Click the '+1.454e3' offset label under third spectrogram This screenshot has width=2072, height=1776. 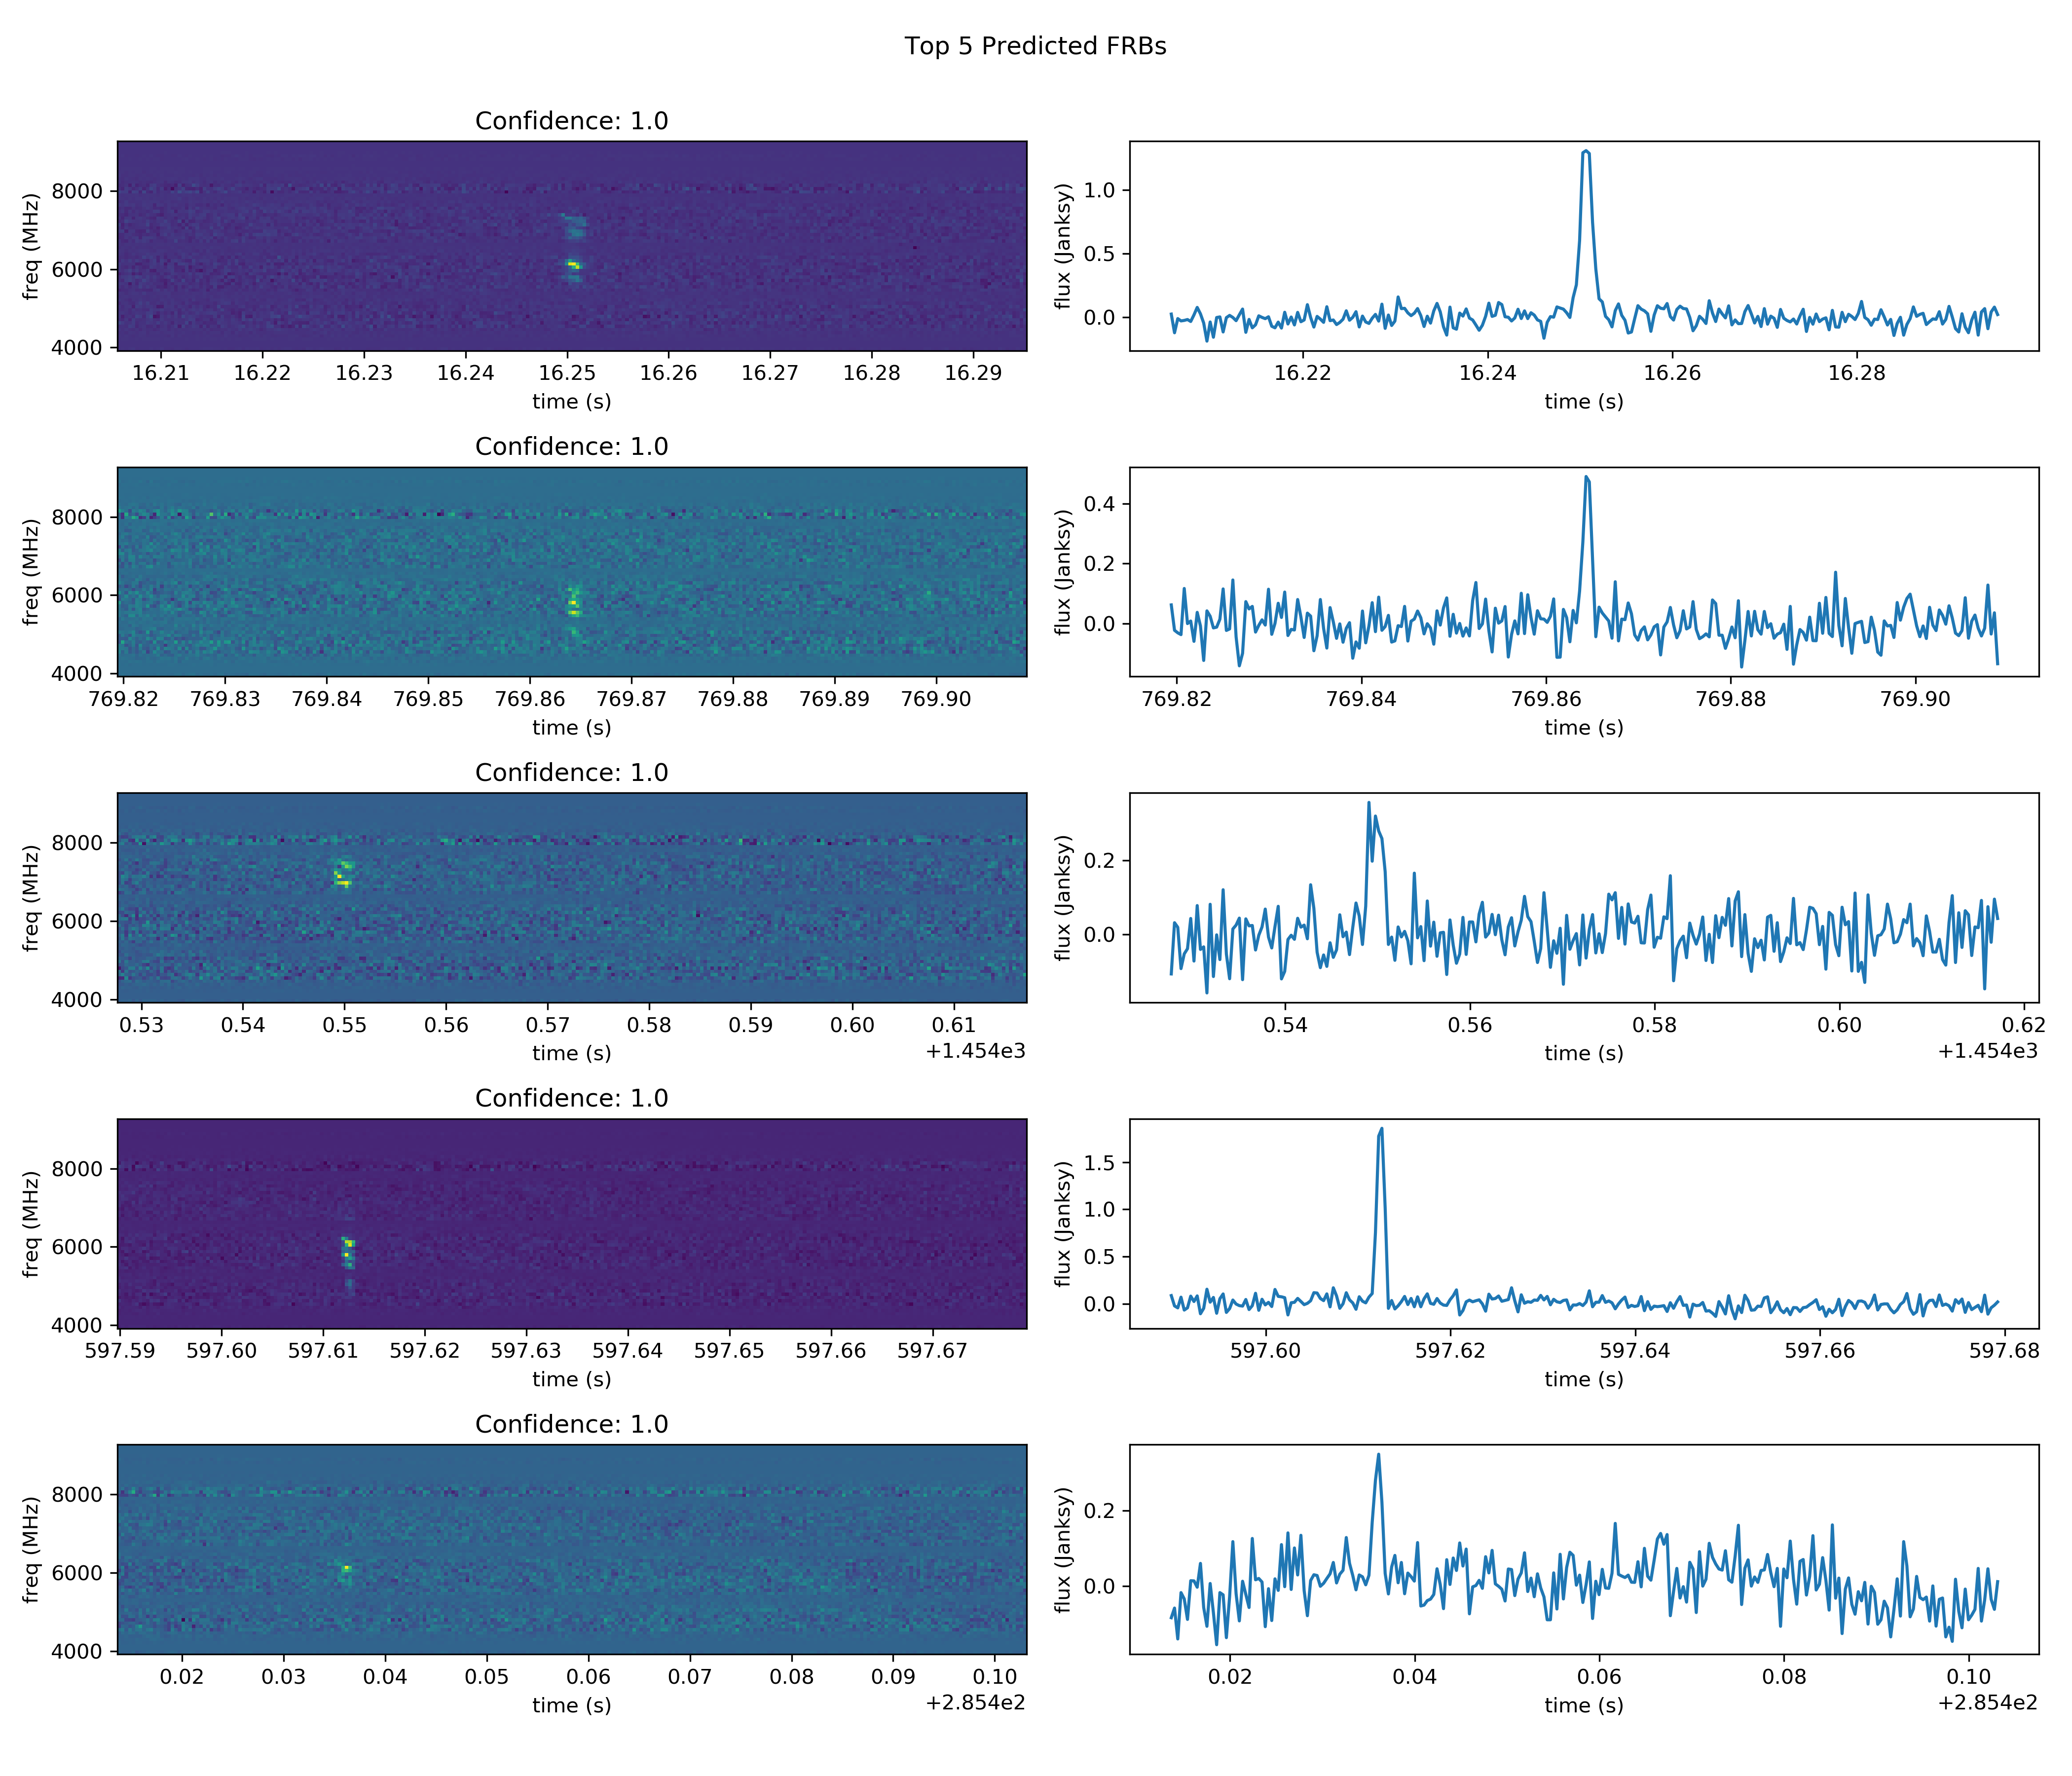click(x=975, y=1050)
